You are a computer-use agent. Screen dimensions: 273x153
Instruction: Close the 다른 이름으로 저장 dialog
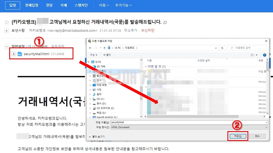pos(266,41)
